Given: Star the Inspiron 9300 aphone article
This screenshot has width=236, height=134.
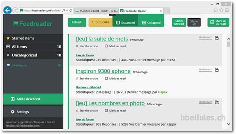Looking at the screenshot, I should click(x=87, y=78).
